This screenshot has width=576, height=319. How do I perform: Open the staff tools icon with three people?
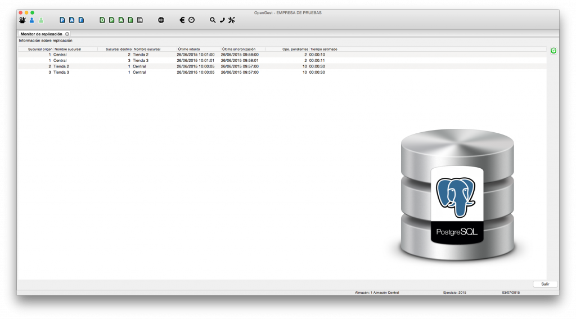pyautogui.click(x=22, y=20)
